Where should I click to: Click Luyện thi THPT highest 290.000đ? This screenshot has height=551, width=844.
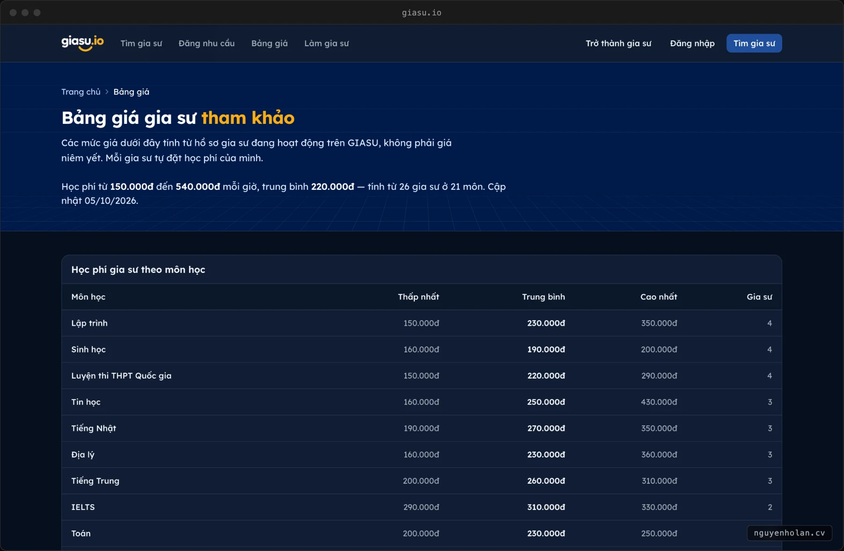point(659,376)
